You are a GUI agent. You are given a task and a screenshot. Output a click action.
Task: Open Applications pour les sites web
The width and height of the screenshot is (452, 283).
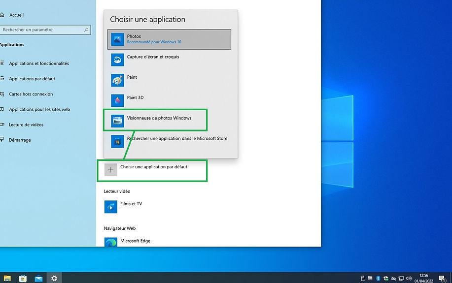click(x=39, y=109)
